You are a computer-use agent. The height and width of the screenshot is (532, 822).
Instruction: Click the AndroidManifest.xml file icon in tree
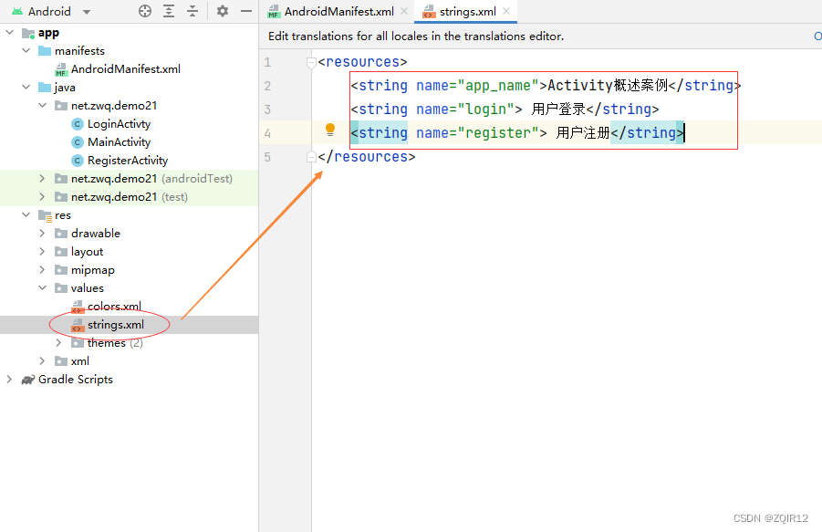(61, 69)
